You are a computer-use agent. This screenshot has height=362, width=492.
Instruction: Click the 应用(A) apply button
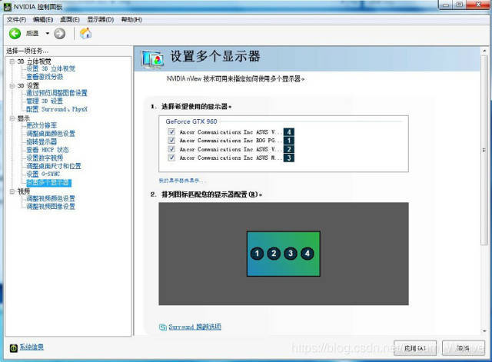pos(415,348)
